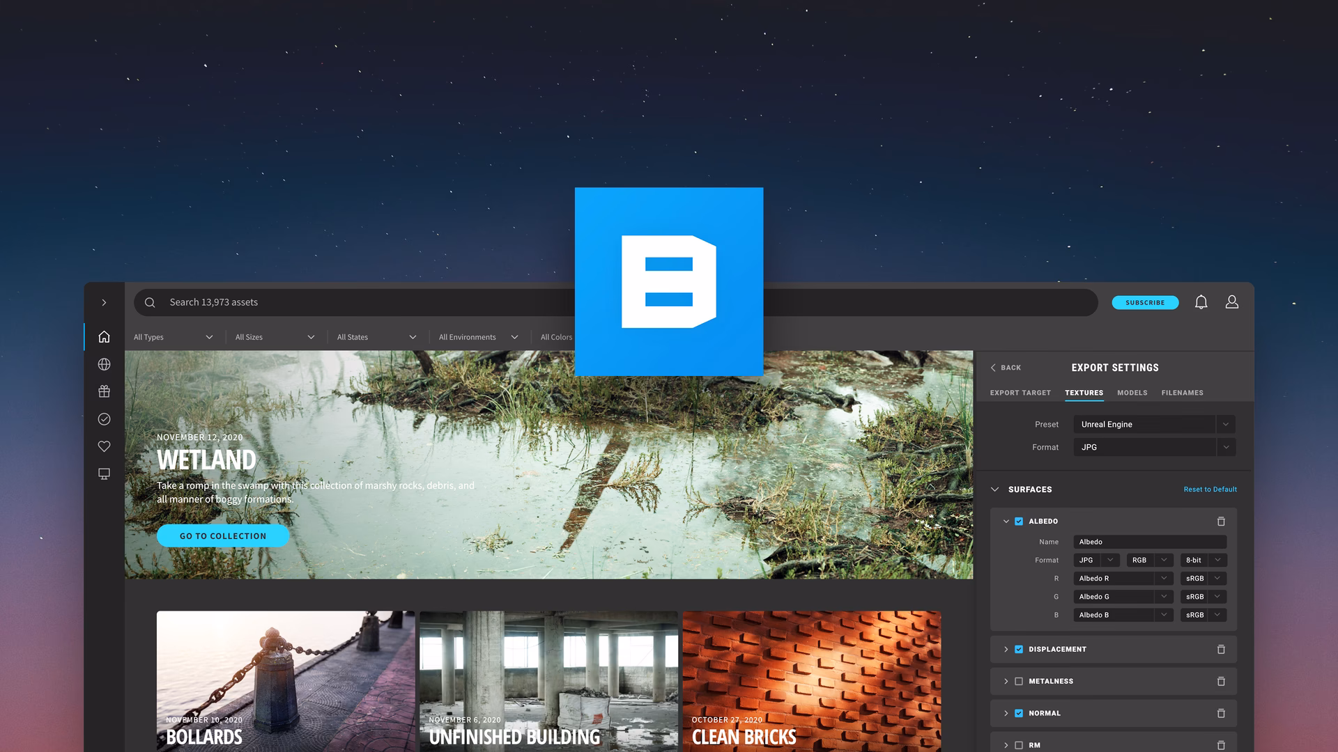1338x752 pixels.
Task: Collapse the Surfaces section chevron
Action: click(x=994, y=489)
